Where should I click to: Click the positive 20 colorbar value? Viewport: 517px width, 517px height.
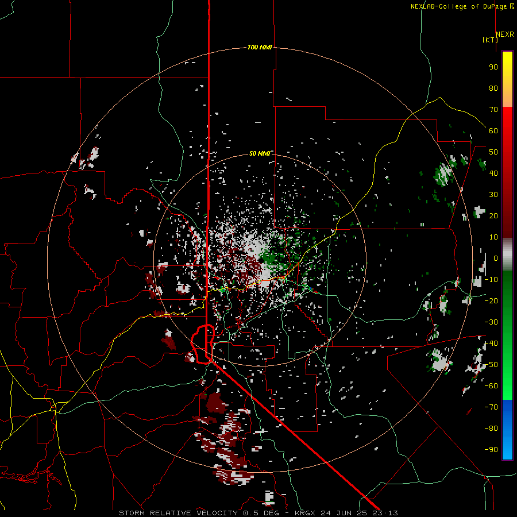[493, 216]
